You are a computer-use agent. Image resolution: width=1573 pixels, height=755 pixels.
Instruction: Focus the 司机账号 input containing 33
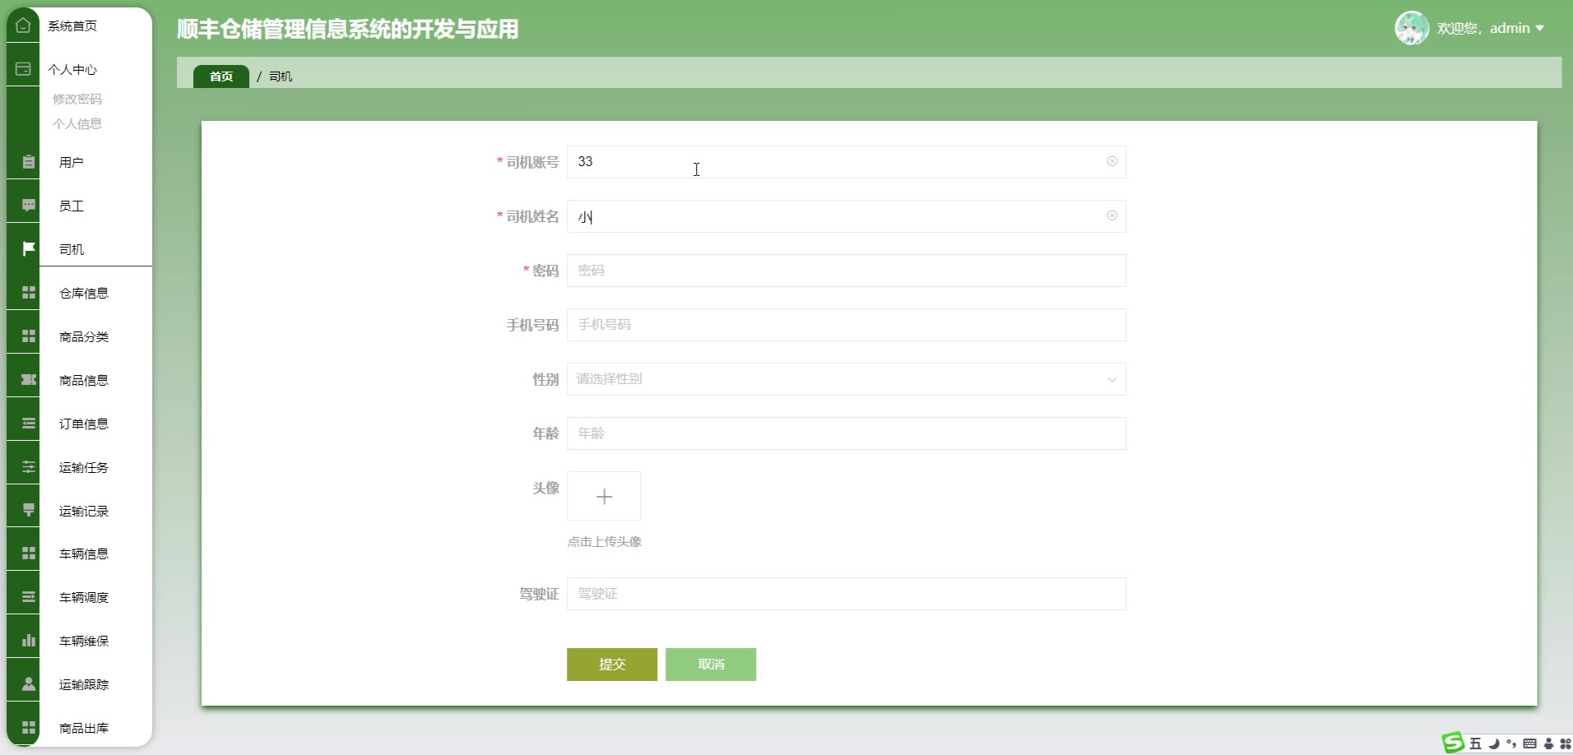pos(847,162)
